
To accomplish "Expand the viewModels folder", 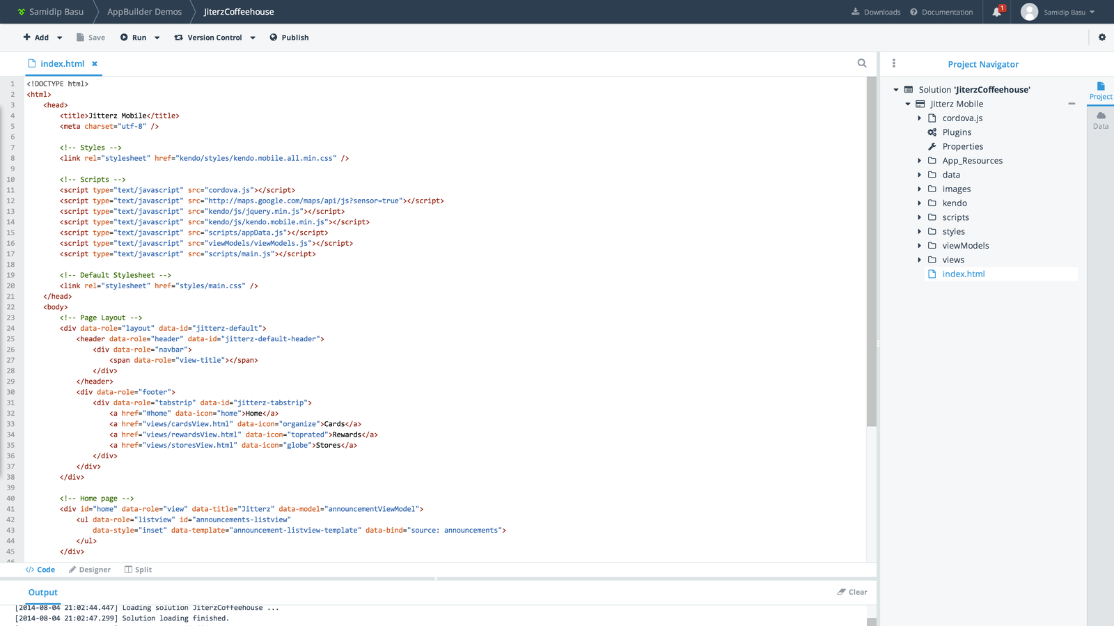I will pyautogui.click(x=919, y=246).
